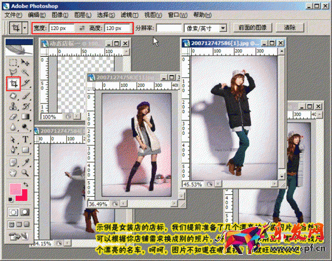Screen dimensions: 332x261
Task: Select the Crop tool in toolbox
Action: pyautogui.click(x=14, y=84)
